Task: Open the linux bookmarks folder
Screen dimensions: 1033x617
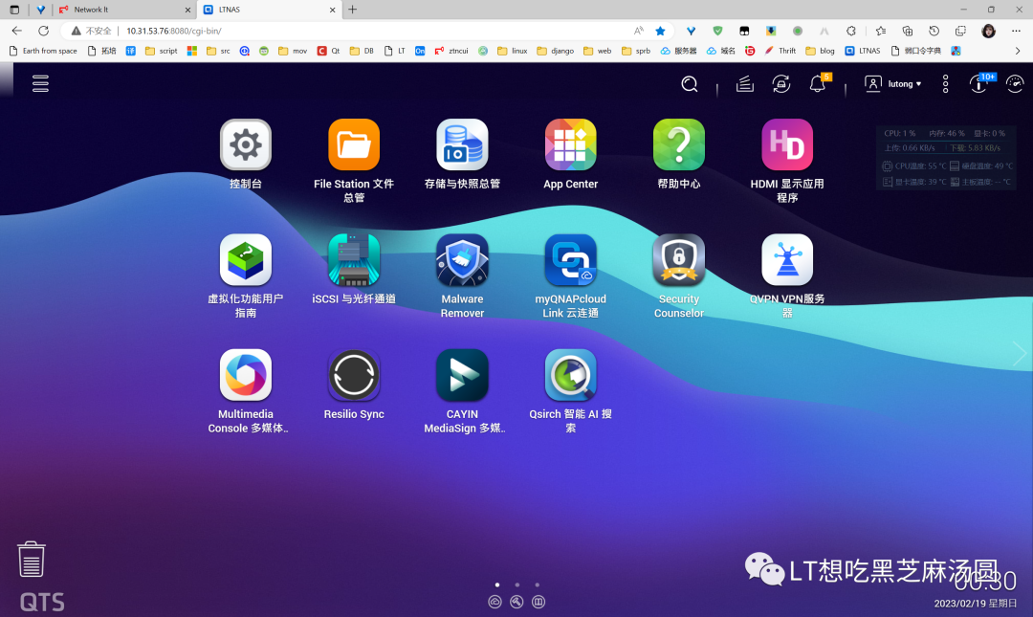Action: [513, 51]
